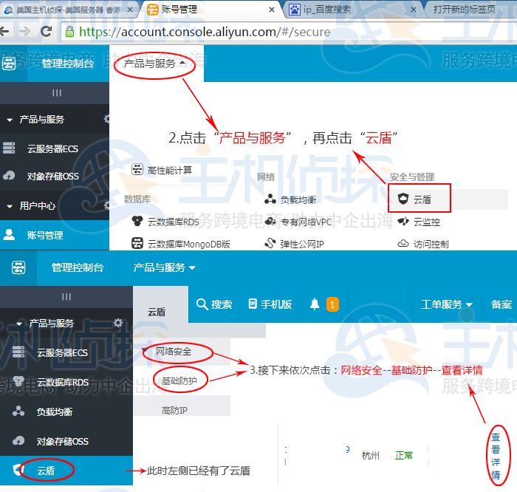Switch to the 美国主机侦探 browser tab

tap(69, 10)
